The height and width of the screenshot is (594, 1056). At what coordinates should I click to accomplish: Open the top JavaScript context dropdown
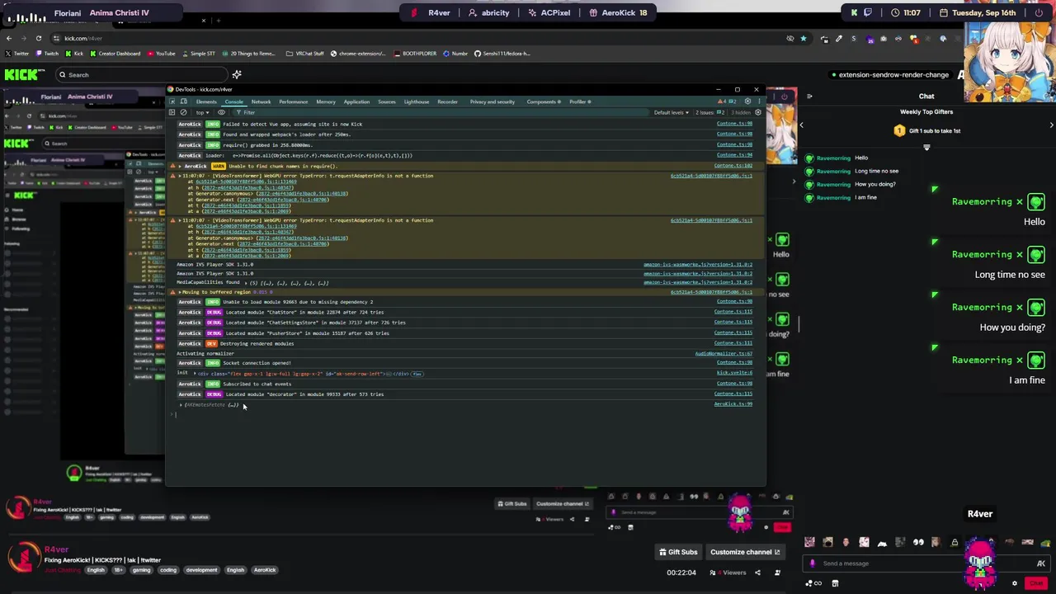202,112
